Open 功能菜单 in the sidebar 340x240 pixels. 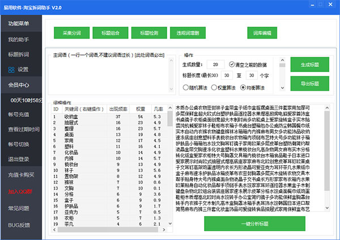pos(22,23)
